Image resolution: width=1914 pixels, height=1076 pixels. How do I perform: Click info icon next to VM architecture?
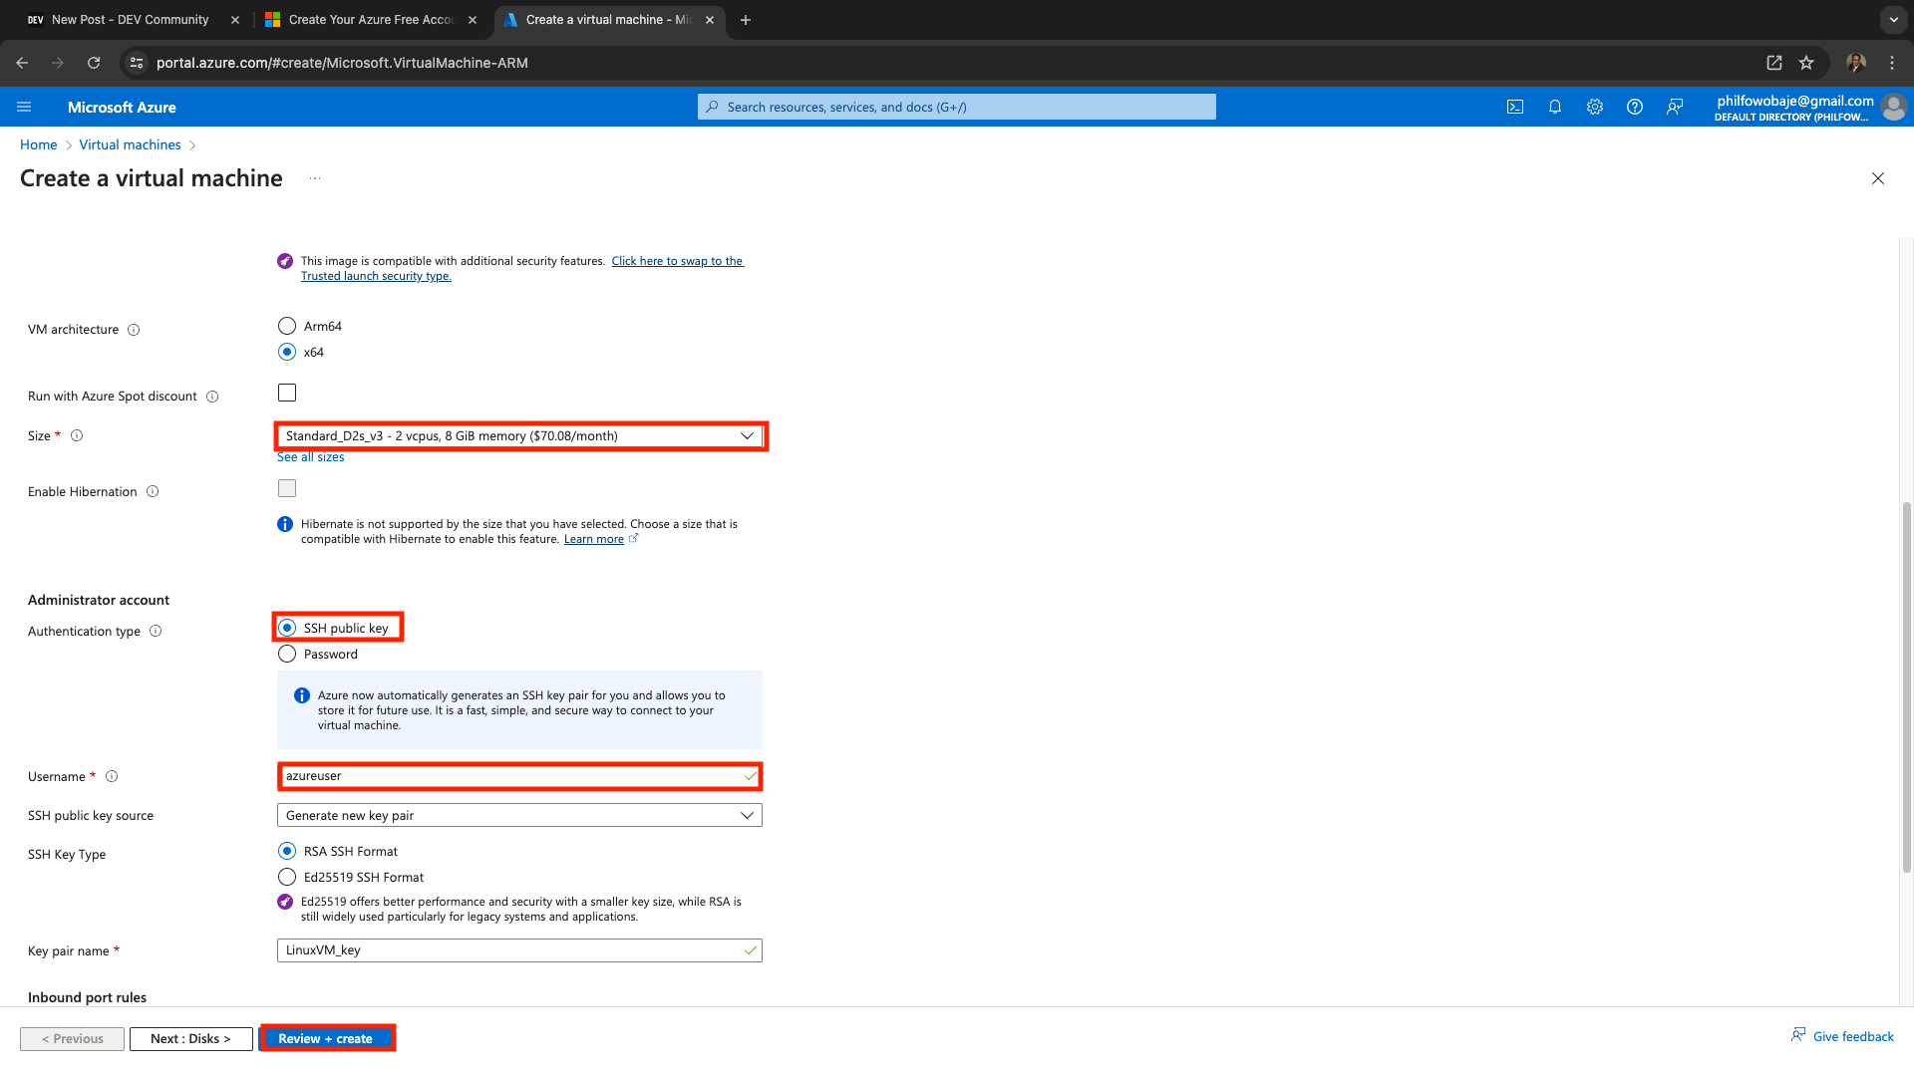coord(134,330)
